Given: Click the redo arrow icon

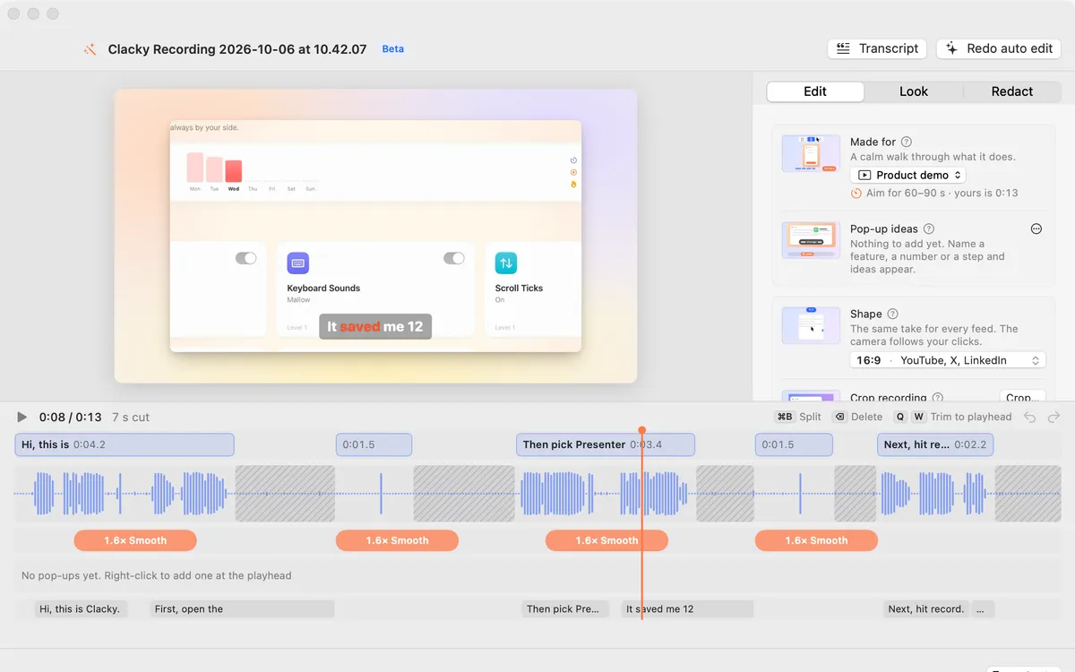Looking at the screenshot, I should (x=1053, y=417).
